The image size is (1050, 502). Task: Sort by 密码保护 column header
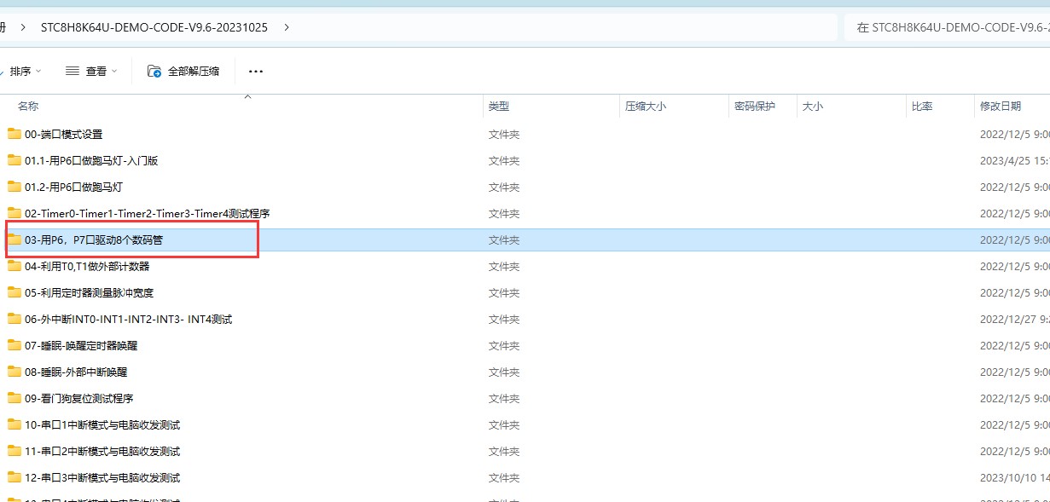tap(755, 107)
